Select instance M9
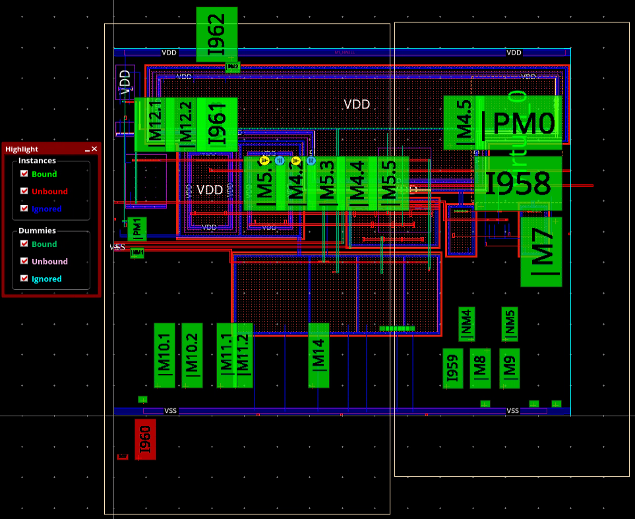The height and width of the screenshot is (519, 635). coord(510,368)
